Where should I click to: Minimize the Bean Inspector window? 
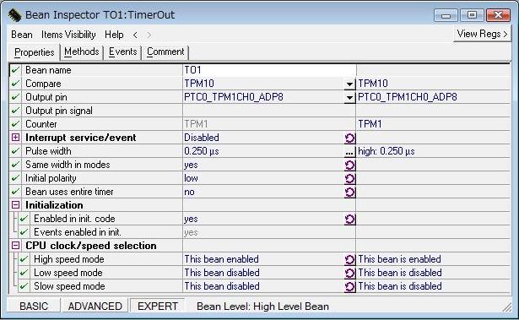click(x=446, y=15)
